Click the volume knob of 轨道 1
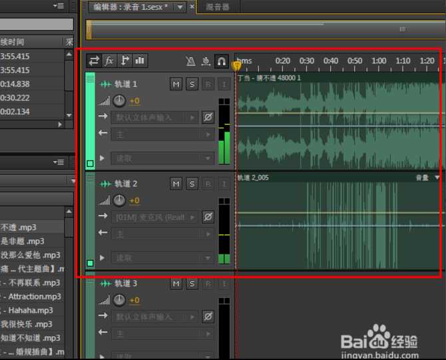446x360 pixels. point(119,100)
